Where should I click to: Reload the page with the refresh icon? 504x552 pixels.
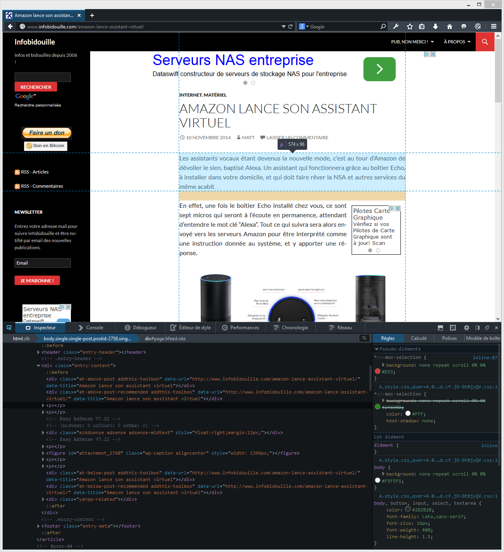click(x=291, y=26)
